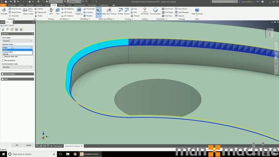Expand the 2D Milling group dropdown
279x157 pixels.
coord(65,19)
